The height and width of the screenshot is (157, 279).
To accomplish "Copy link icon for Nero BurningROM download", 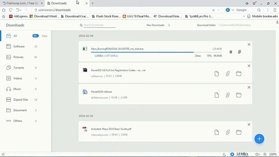I will [x=239, y=52].
